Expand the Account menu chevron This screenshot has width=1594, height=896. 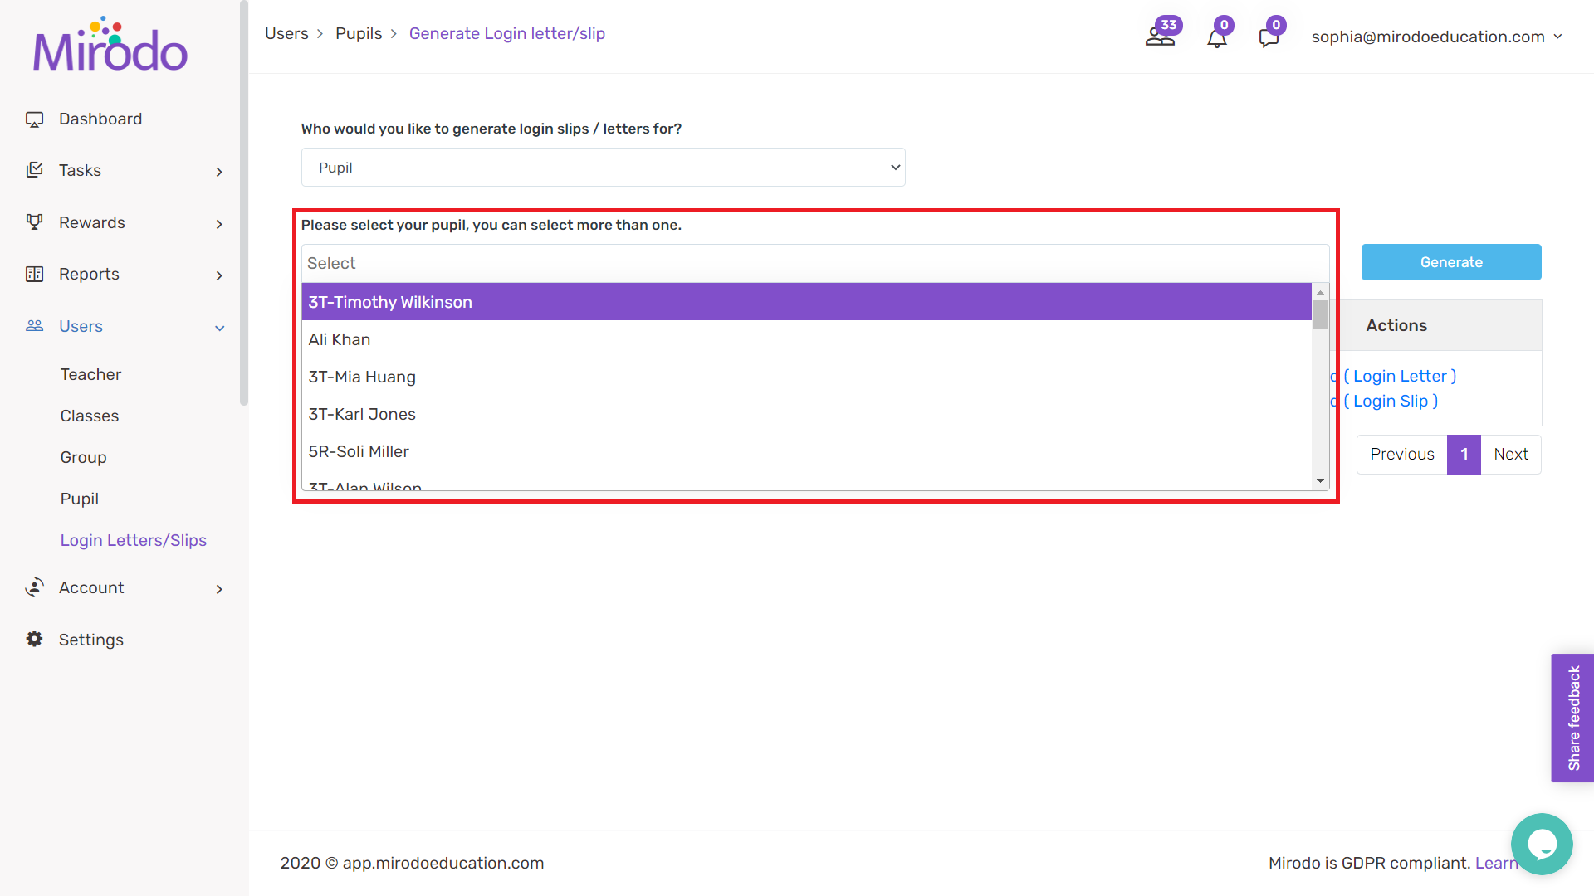coord(219,589)
